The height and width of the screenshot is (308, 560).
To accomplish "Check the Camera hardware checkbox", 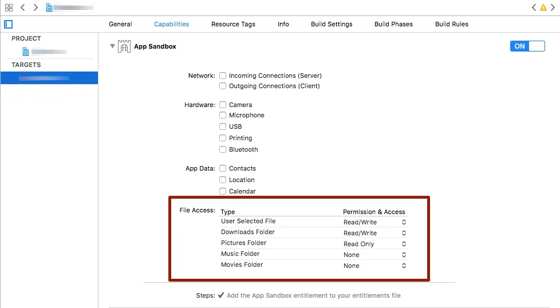I will 223,105.
